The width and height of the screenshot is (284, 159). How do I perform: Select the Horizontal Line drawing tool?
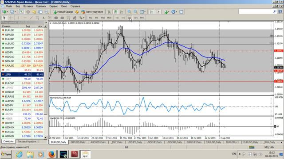coord(25,18)
